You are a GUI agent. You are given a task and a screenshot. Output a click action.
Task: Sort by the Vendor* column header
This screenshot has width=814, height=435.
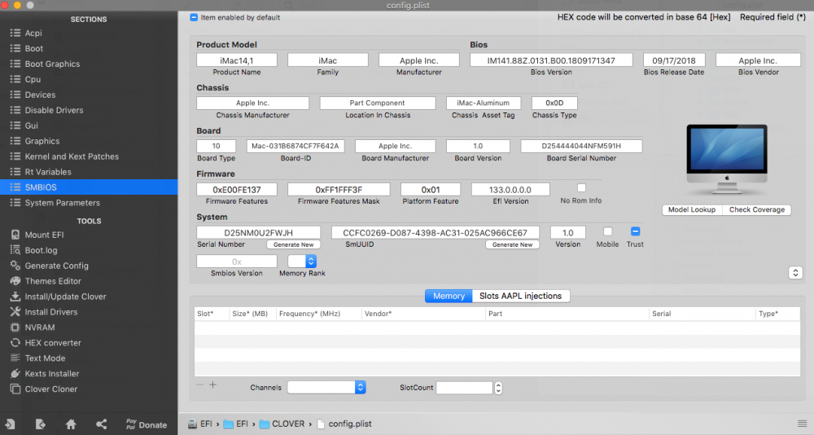[x=423, y=314]
